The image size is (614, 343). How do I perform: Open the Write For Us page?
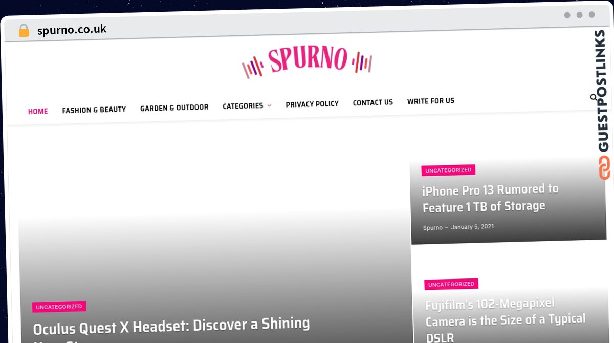431,101
